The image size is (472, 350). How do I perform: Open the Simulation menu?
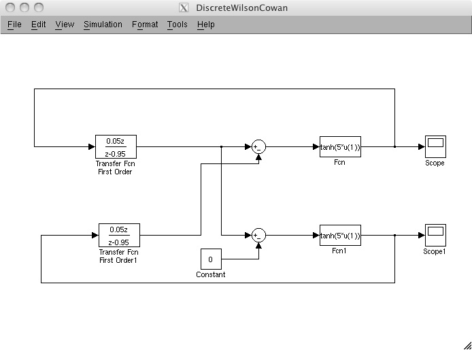pos(103,25)
